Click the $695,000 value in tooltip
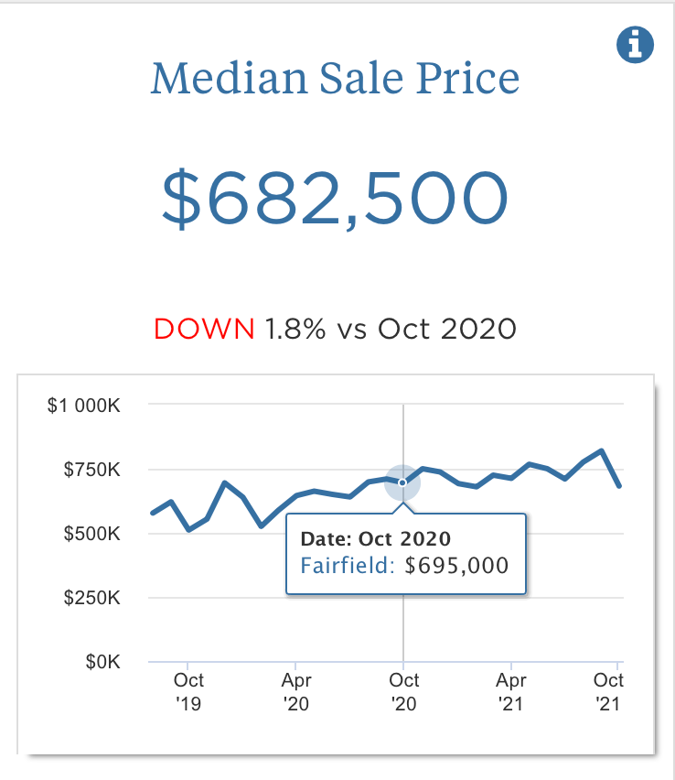Image resolution: width=675 pixels, height=780 pixels. point(456,565)
